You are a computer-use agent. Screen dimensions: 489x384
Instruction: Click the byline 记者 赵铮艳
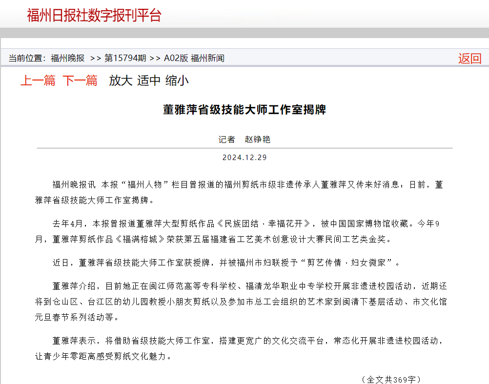click(244, 140)
